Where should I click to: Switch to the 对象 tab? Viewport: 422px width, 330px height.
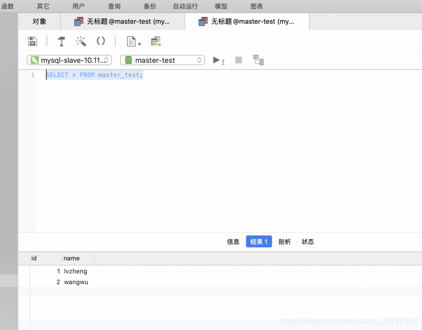tap(39, 21)
